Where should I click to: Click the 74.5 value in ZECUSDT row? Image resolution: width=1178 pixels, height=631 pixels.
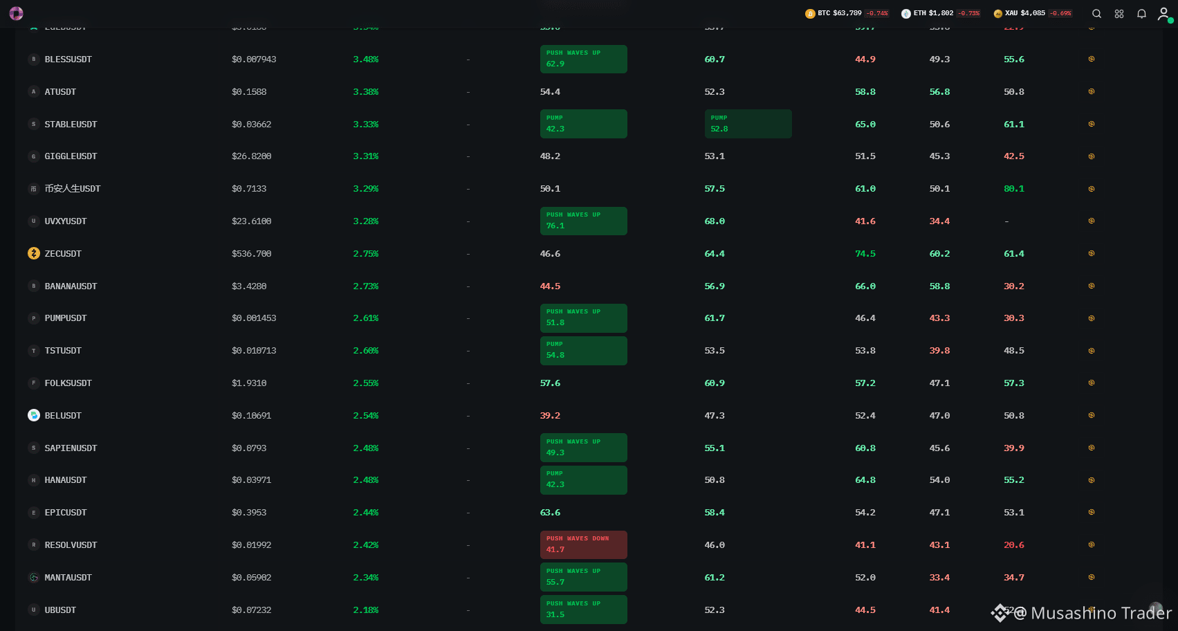pos(865,254)
